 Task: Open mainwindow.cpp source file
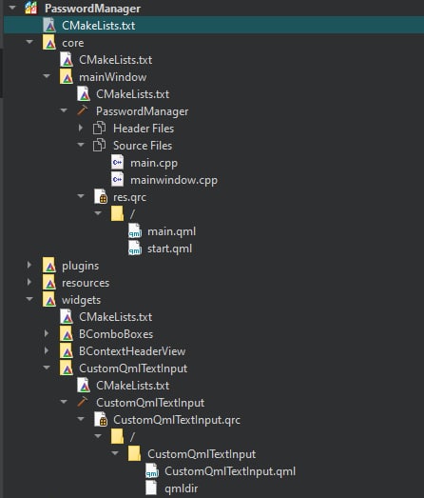pyautogui.click(x=174, y=180)
